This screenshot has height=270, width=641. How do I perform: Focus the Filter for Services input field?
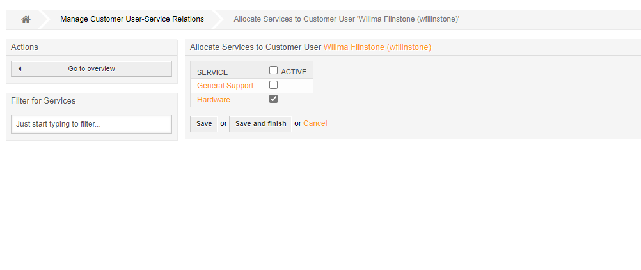click(x=91, y=124)
